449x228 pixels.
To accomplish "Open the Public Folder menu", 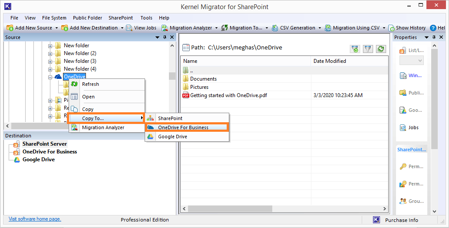I will 87,18.
